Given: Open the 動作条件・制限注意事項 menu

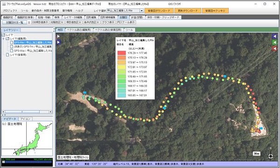Looking at the screenshot, I should tap(45, 11).
